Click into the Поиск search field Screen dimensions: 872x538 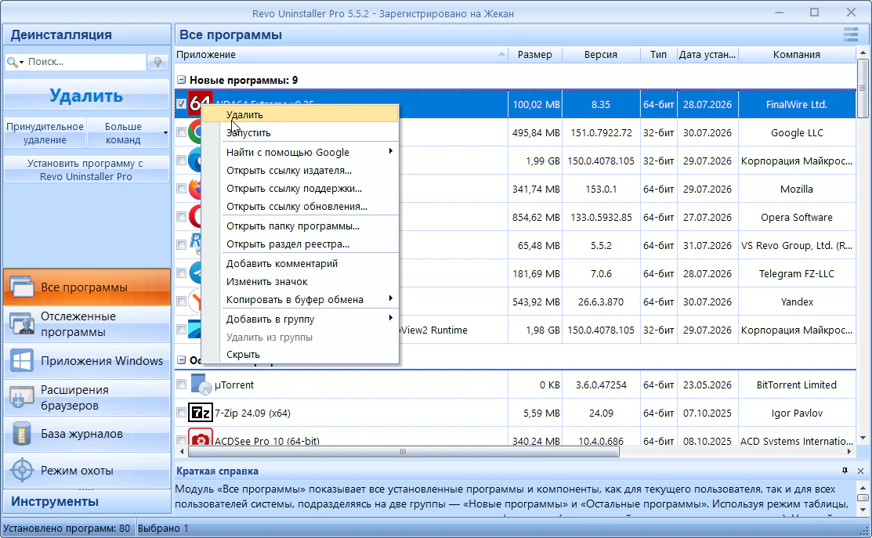point(86,62)
